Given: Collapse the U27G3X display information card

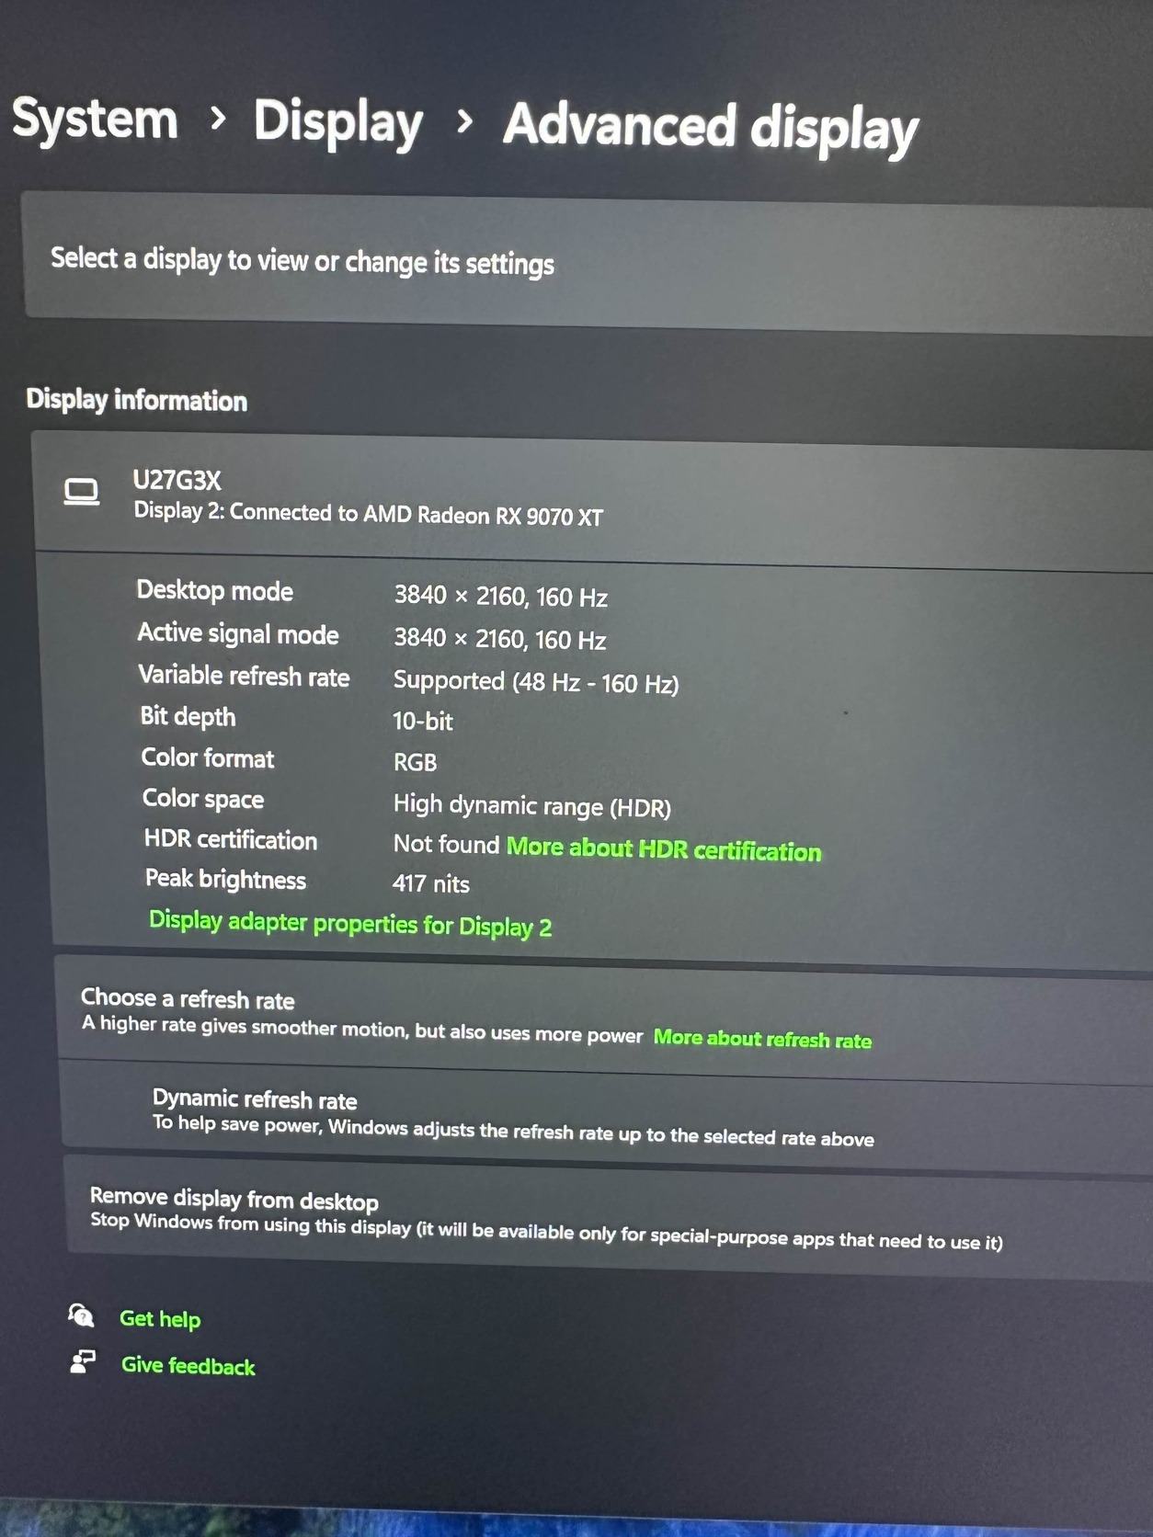Looking at the screenshot, I should pyautogui.click(x=593, y=496).
